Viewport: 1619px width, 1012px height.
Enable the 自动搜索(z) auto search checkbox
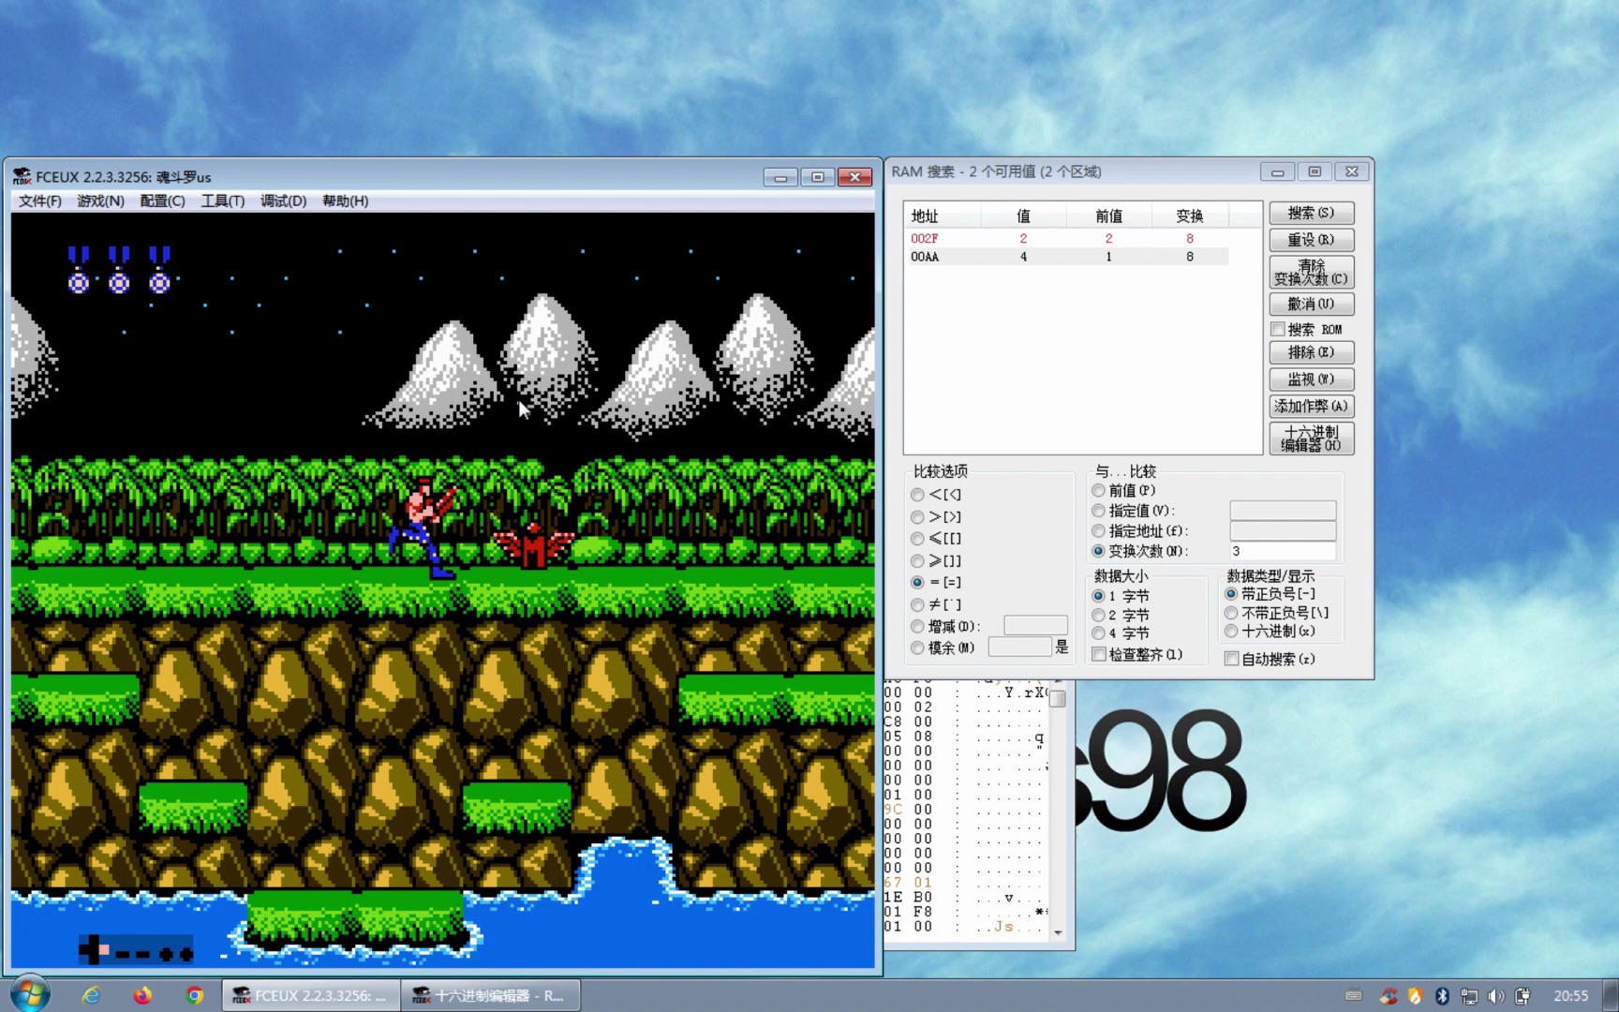pos(1232,659)
